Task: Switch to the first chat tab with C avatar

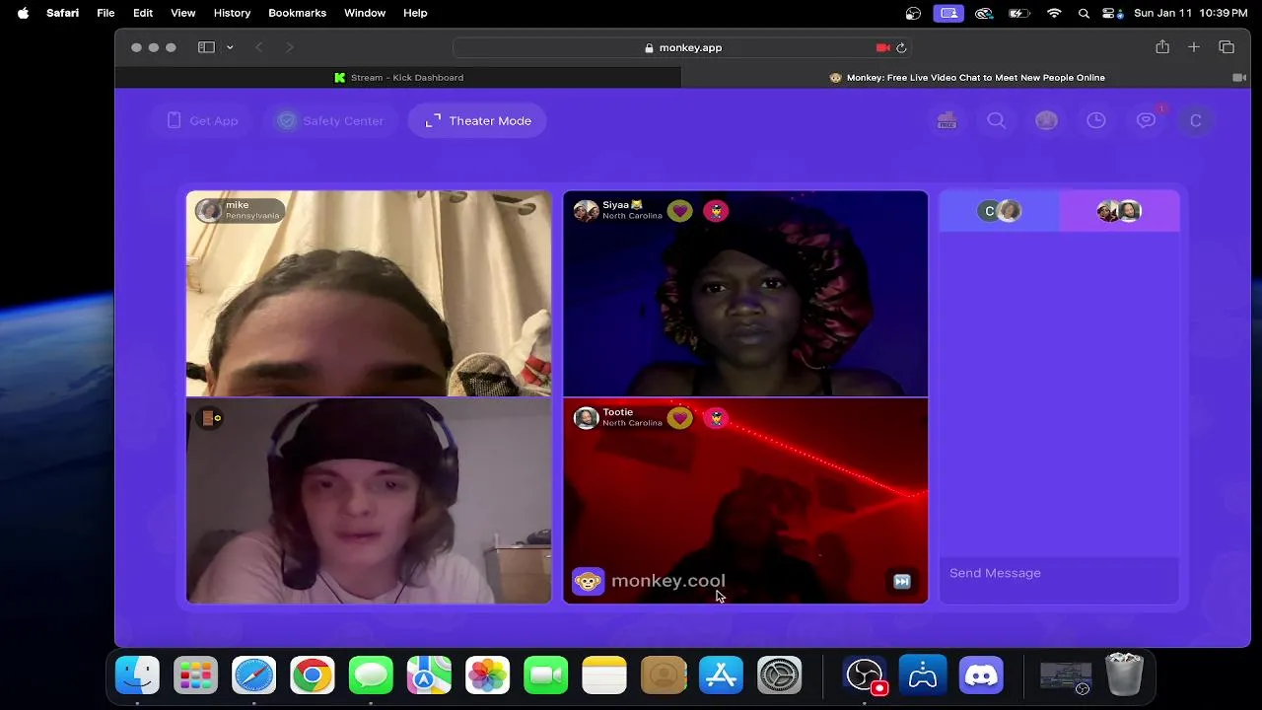Action: click(x=999, y=211)
